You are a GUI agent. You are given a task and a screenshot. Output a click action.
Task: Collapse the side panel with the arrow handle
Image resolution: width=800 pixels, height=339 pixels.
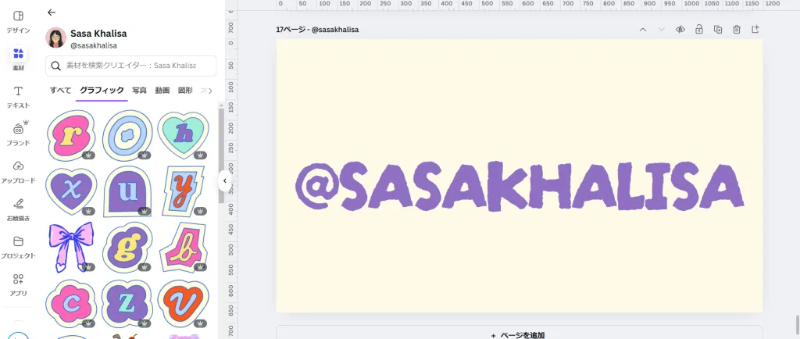click(x=224, y=180)
